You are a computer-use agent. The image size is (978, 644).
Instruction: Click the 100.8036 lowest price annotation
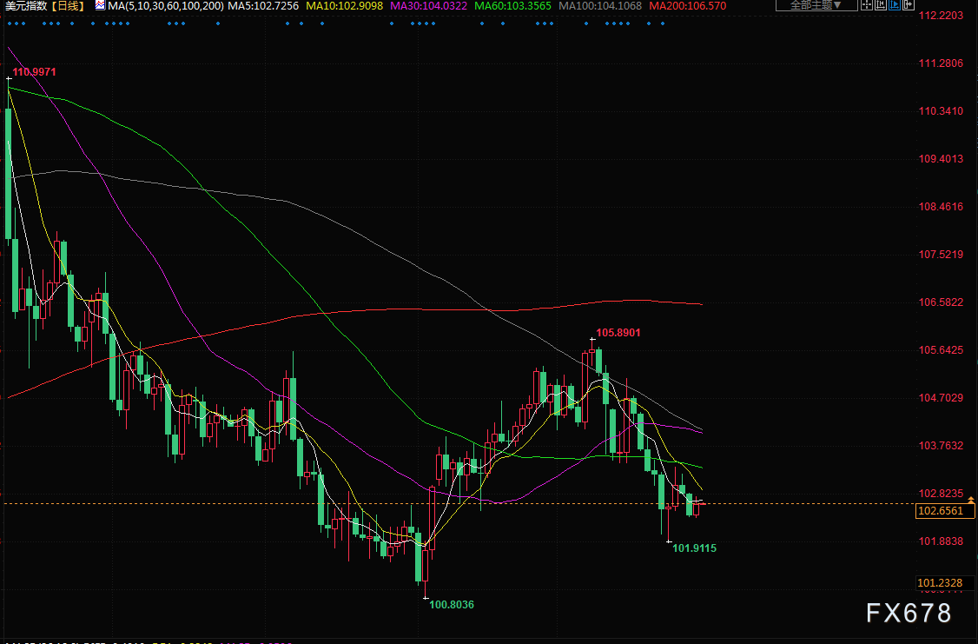(x=452, y=604)
